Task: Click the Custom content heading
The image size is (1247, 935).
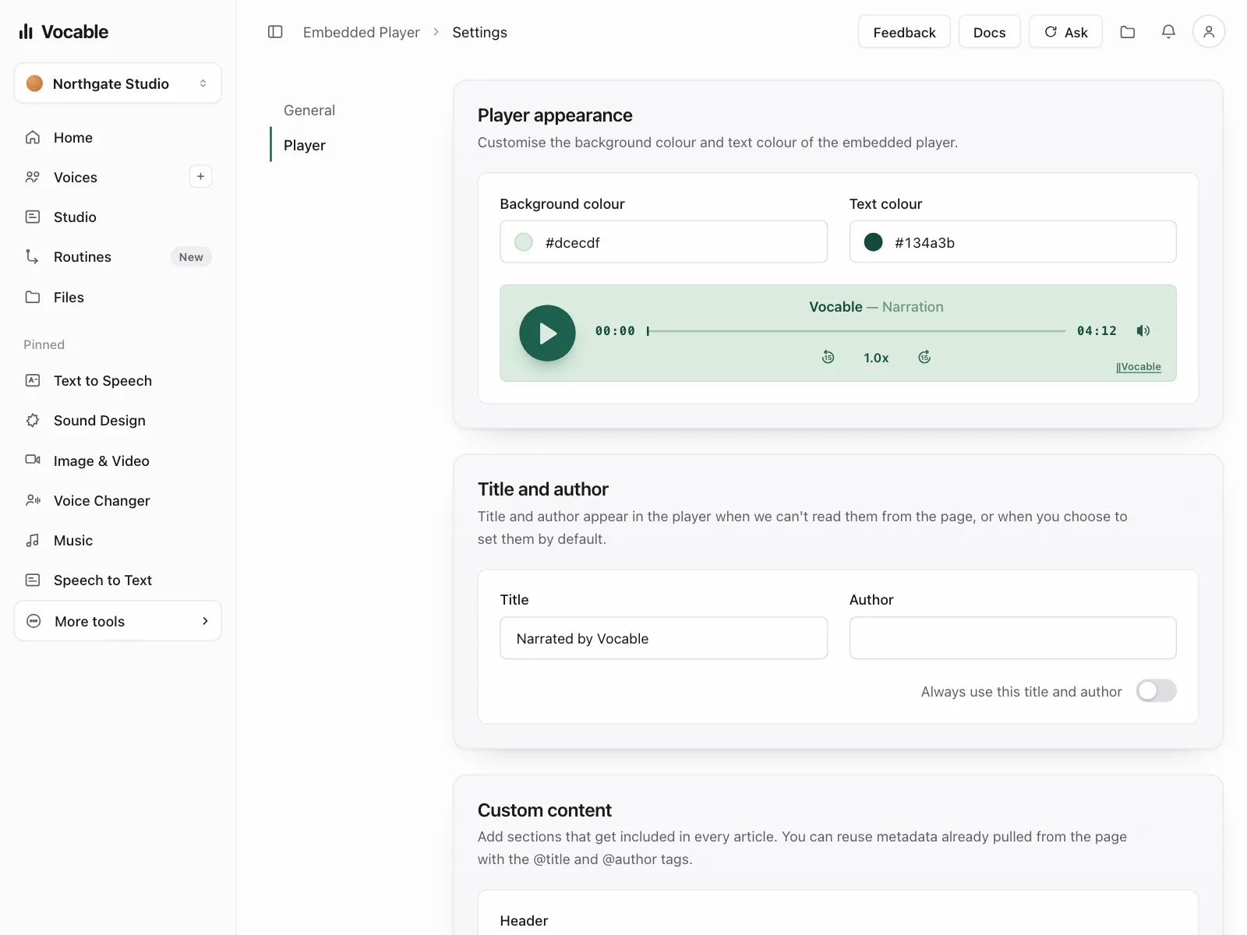Action: 545,810
